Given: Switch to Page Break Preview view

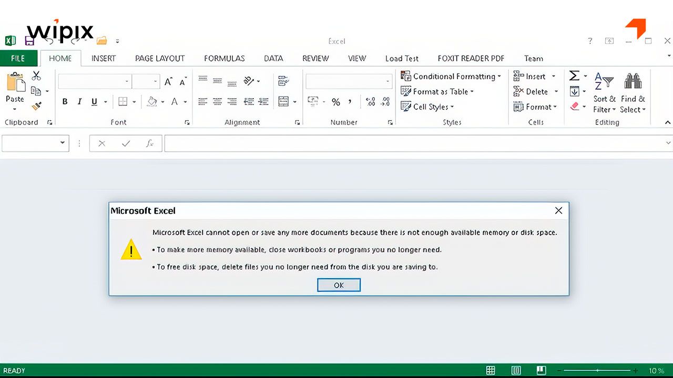Looking at the screenshot, I should (x=541, y=370).
